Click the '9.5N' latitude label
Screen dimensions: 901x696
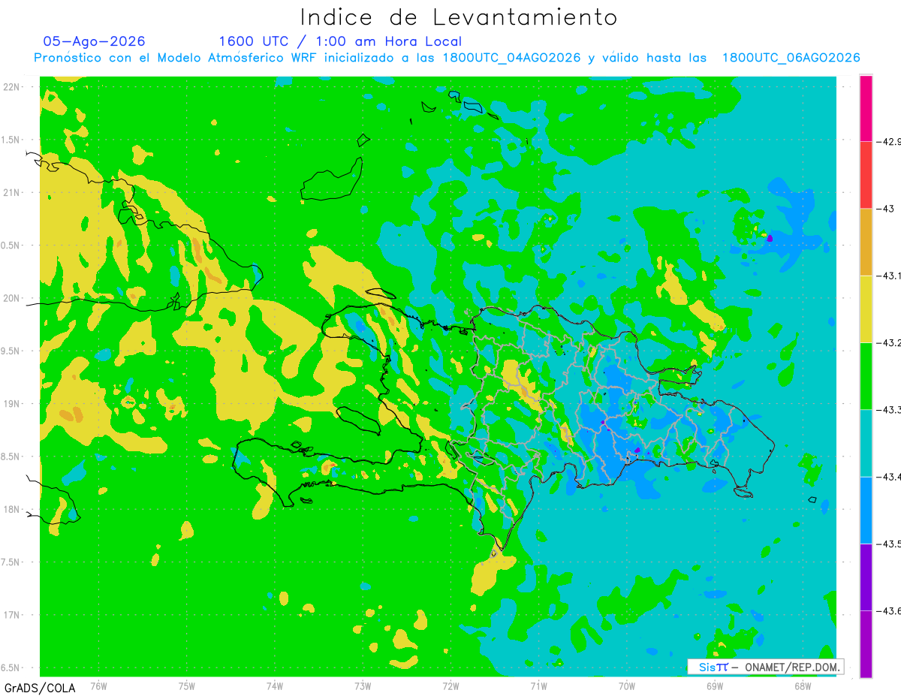point(11,351)
